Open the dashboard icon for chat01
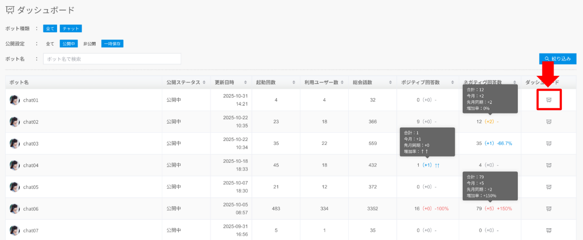 [x=549, y=100]
